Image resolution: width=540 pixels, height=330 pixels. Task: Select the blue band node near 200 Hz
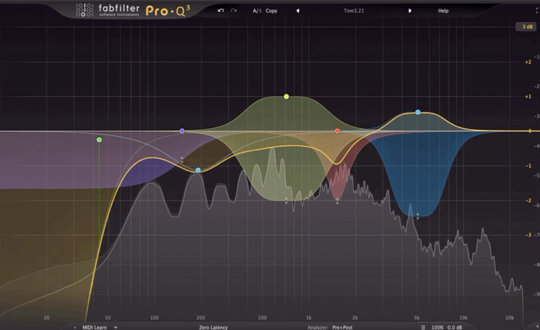pos(198,170)
